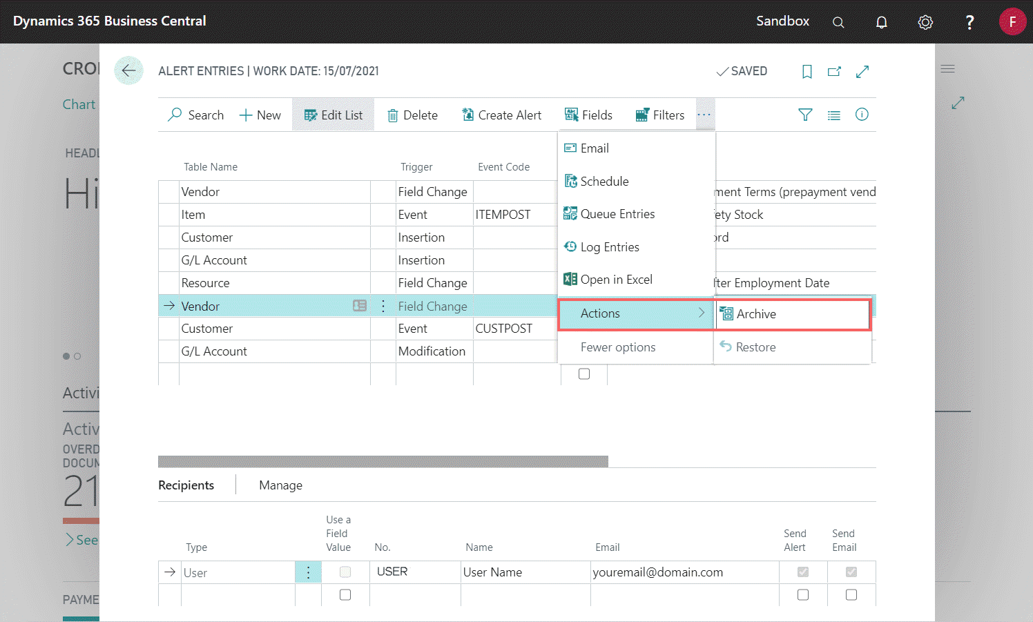Viewport: 1033px width, 622px height.
Task: Sort by Trigger column header
Action: 416,167
